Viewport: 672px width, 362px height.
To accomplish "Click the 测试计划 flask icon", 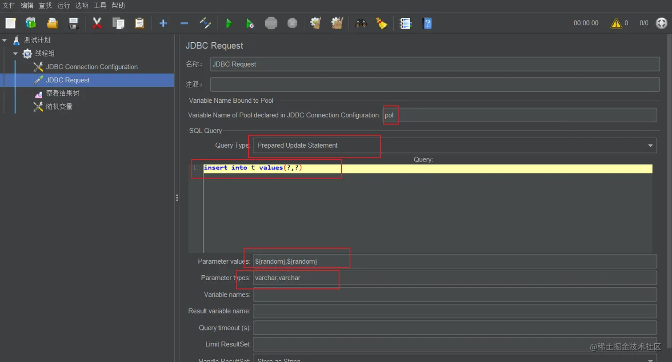I will tap(16, 40).
